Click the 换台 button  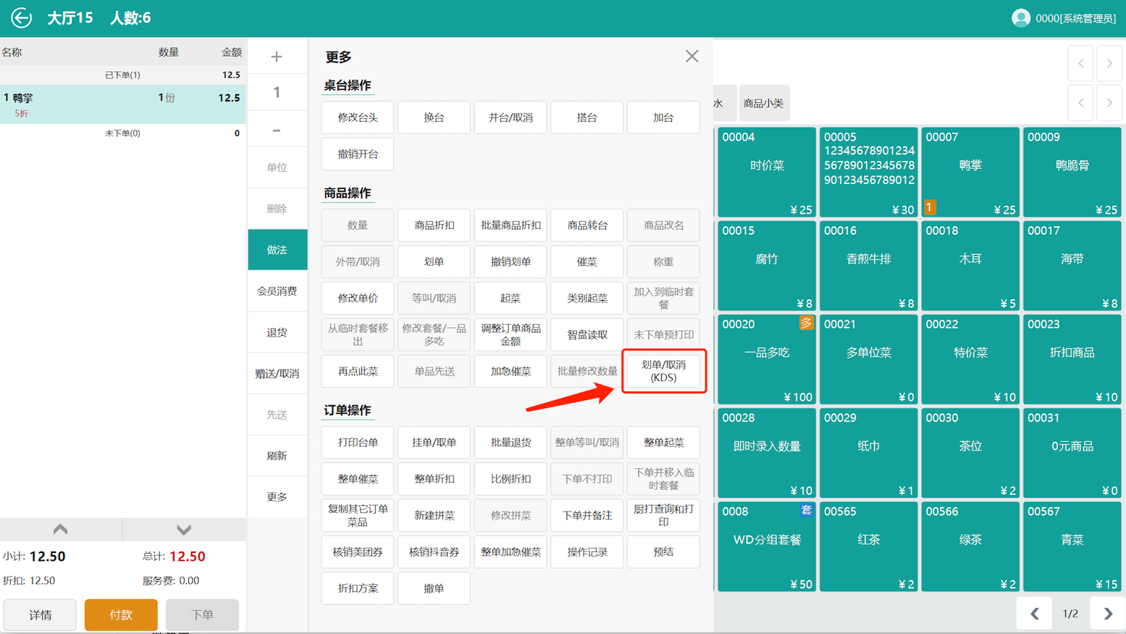pyautogui.click(x=434, y=117)
